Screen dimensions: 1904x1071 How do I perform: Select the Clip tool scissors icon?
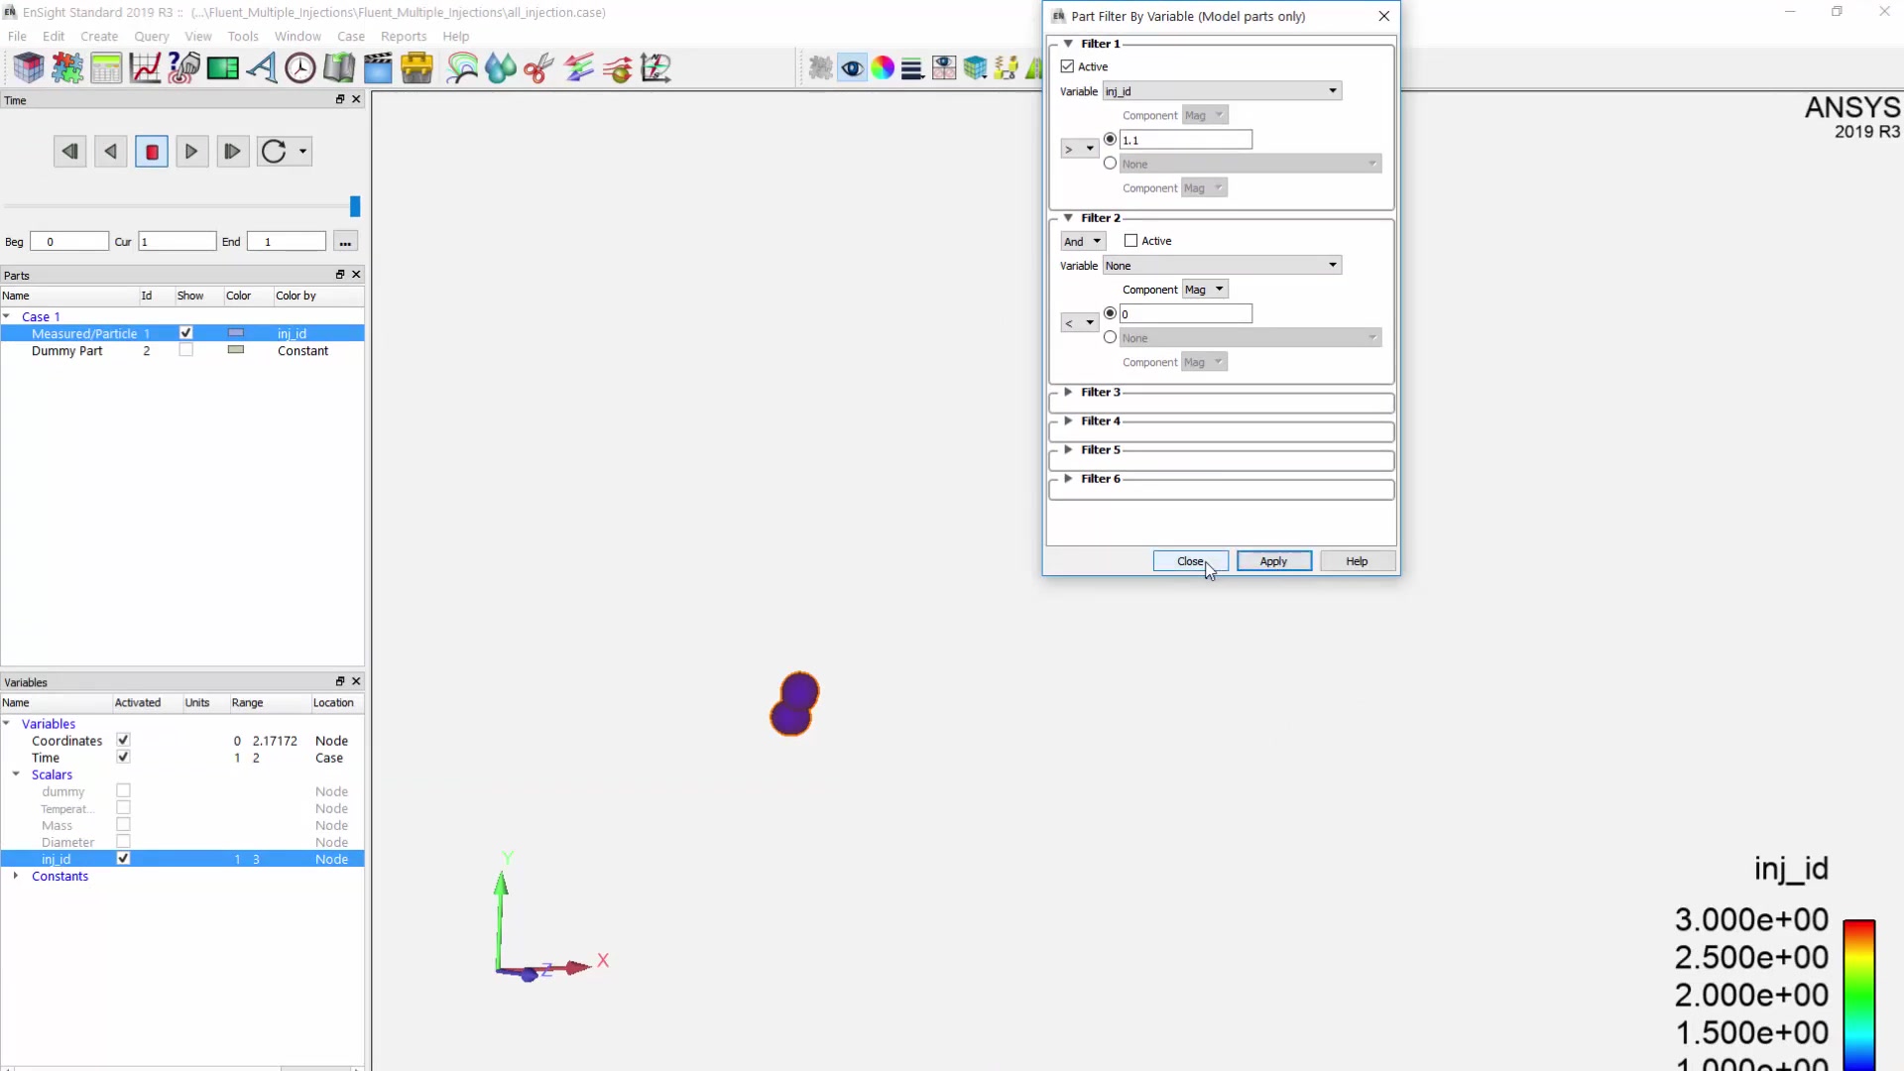click(538, 66)
